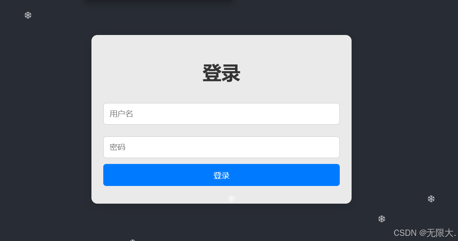Click the card gap between username and password fields

(x=222, y=131)
